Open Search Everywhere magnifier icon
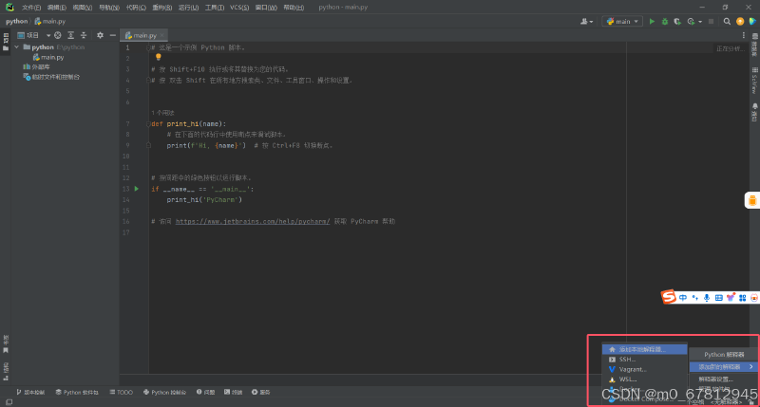 (x=727, y=21)
